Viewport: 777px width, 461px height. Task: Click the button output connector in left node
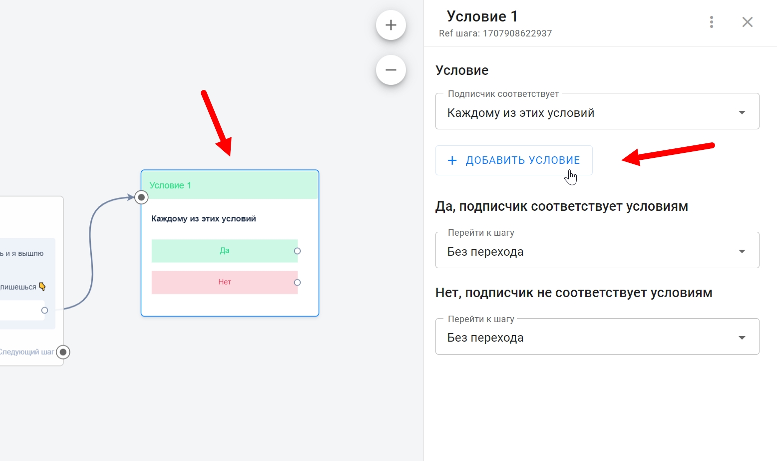click(44, 310)
